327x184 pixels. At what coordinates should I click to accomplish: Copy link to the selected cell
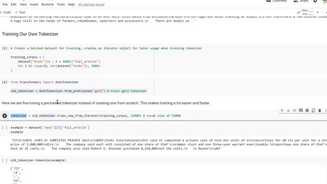pos(294,110)
